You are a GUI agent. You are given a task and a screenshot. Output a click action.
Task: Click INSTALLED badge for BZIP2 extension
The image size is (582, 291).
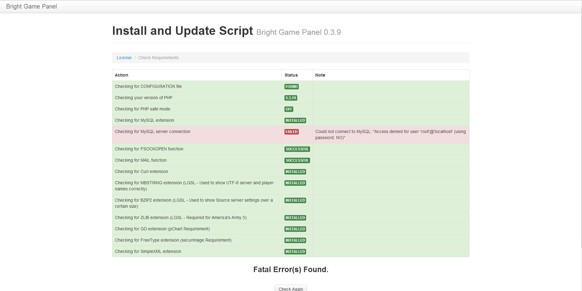click(295, 200)
